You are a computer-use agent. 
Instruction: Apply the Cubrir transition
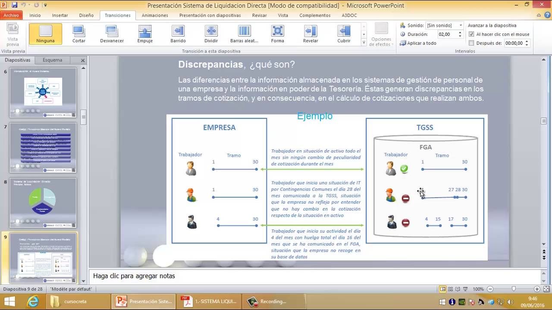344,34
